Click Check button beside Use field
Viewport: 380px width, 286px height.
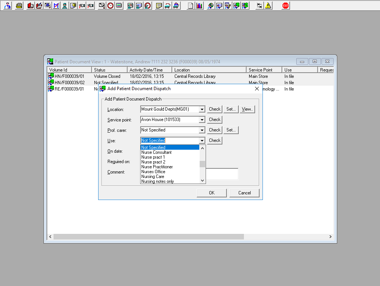click(x=215, y=140)
